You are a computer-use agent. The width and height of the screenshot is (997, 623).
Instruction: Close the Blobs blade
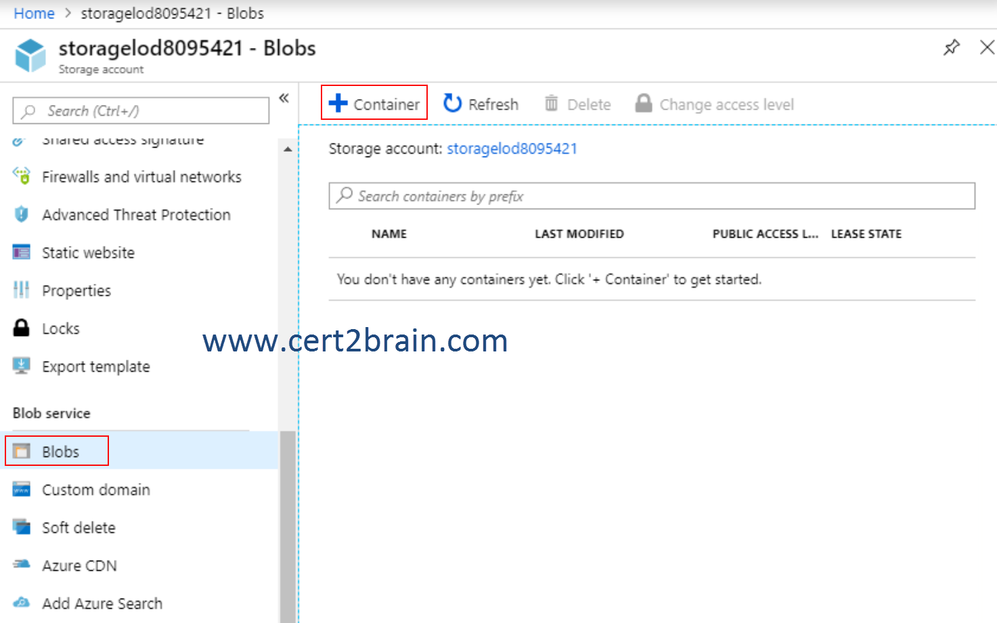pos(988,47)
